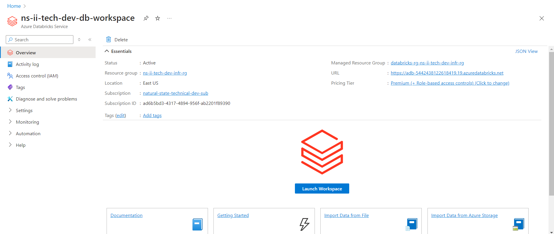The height and width of the screenshot is (234, 554).
Task: Open the managed resource group link
Action: [x=427, y=63]
